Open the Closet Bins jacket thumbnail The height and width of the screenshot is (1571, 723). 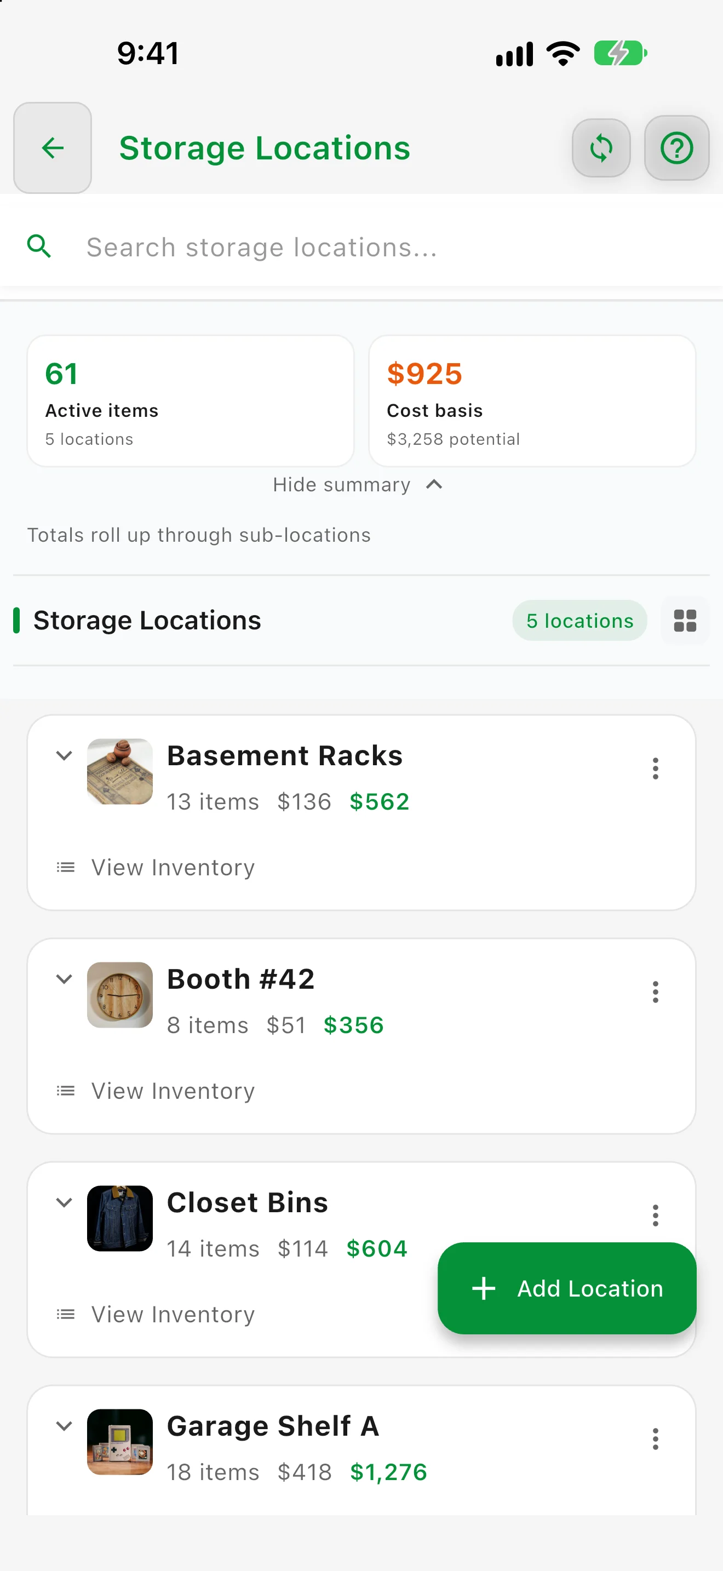tap(119, 1218)
